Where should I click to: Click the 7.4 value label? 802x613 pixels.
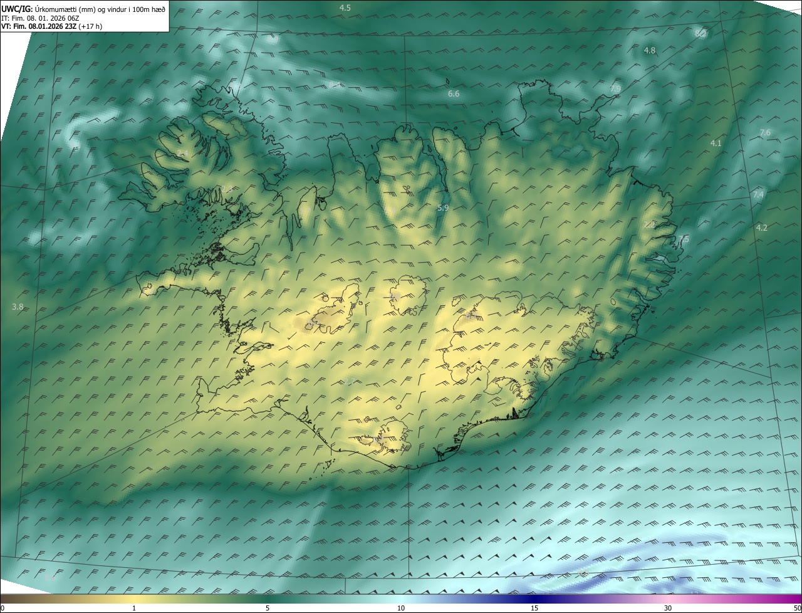(758, 195)
